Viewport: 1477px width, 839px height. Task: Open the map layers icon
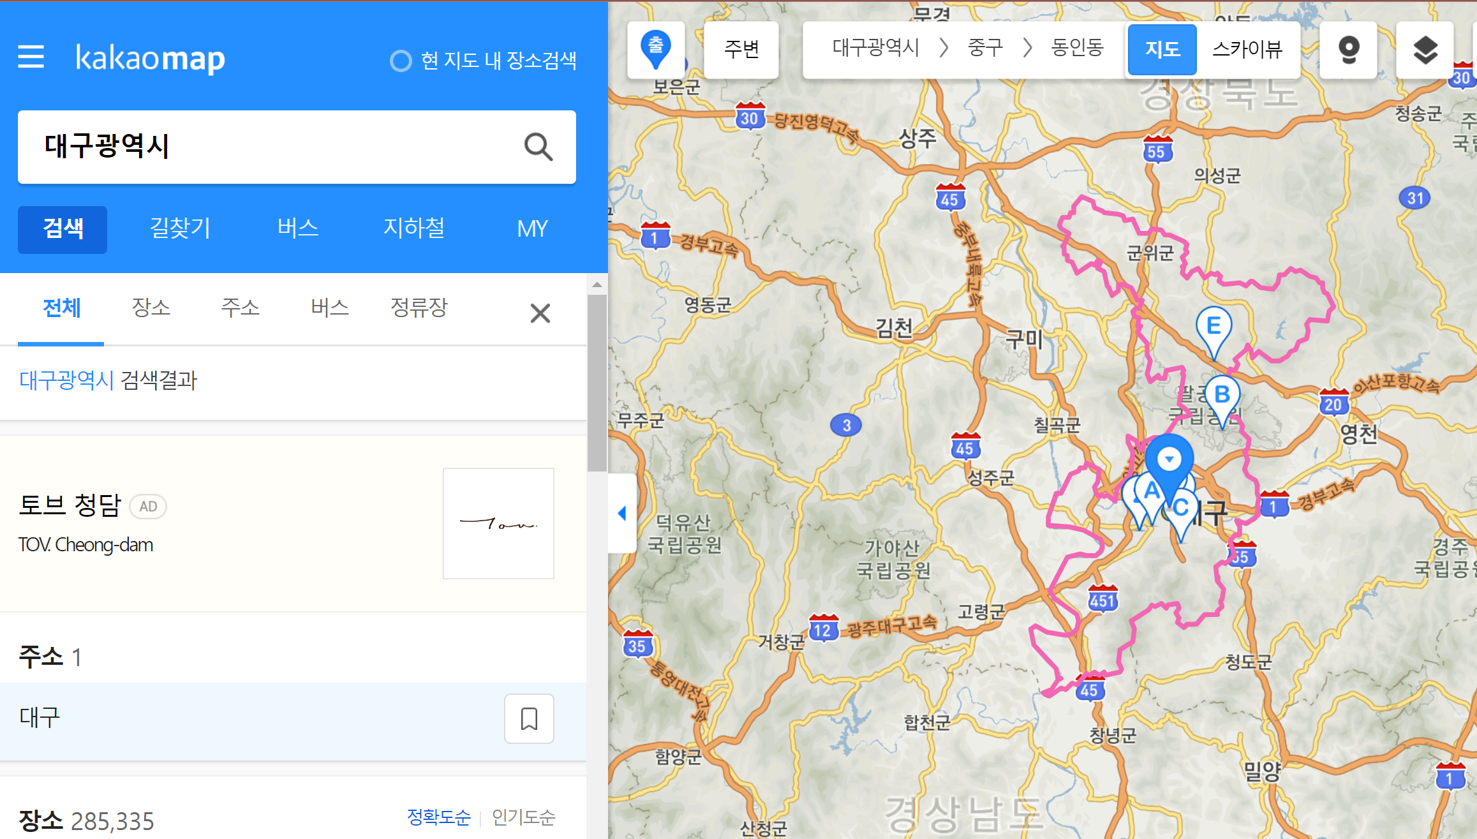[x=1425, y=50]
